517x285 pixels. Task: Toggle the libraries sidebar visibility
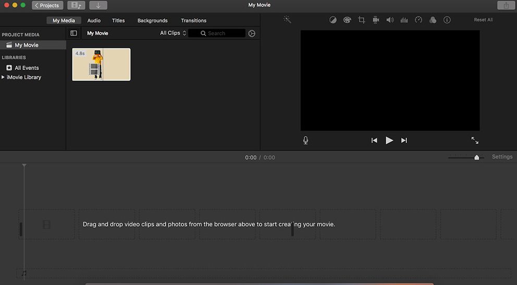(73, 33)
